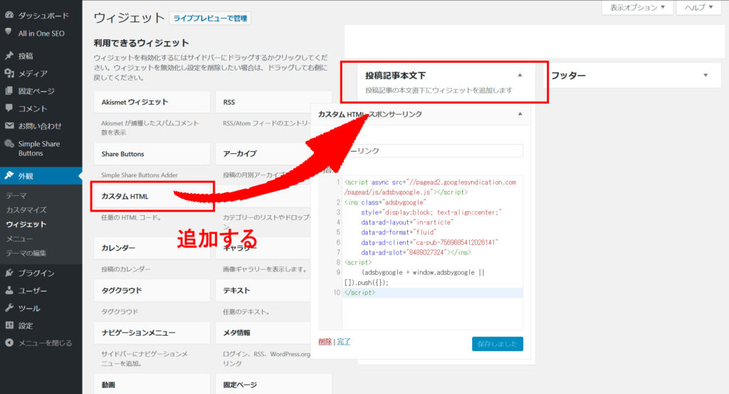This screenshot has width=729, height=394.
Task: Select ウィジェット submenu entry
Action: pyautogui.click(x=26, y=224)
